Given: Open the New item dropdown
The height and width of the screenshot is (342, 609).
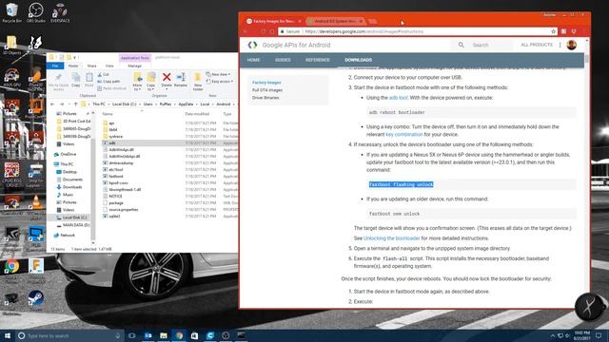Looking at the screenshot, I should pyautogui.click(x=218, y=74).
